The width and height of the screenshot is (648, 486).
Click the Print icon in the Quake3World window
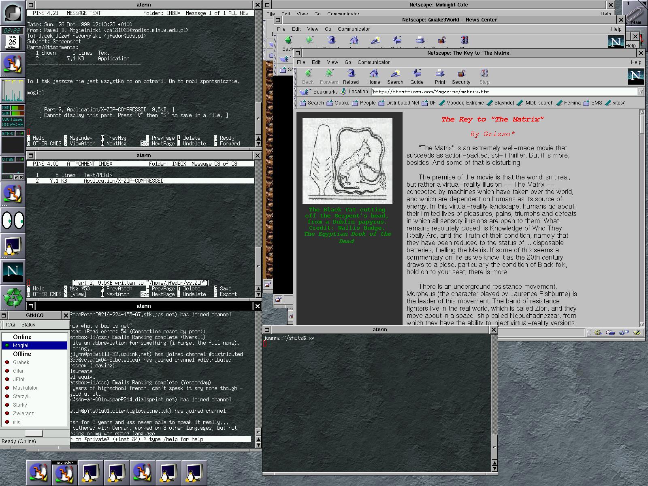point(420,40)
